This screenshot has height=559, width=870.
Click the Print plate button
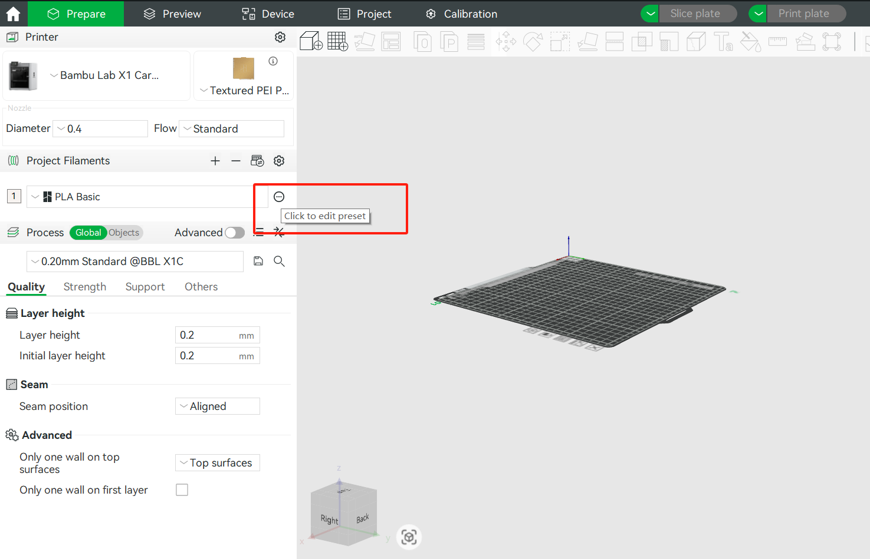pos(805,14)
